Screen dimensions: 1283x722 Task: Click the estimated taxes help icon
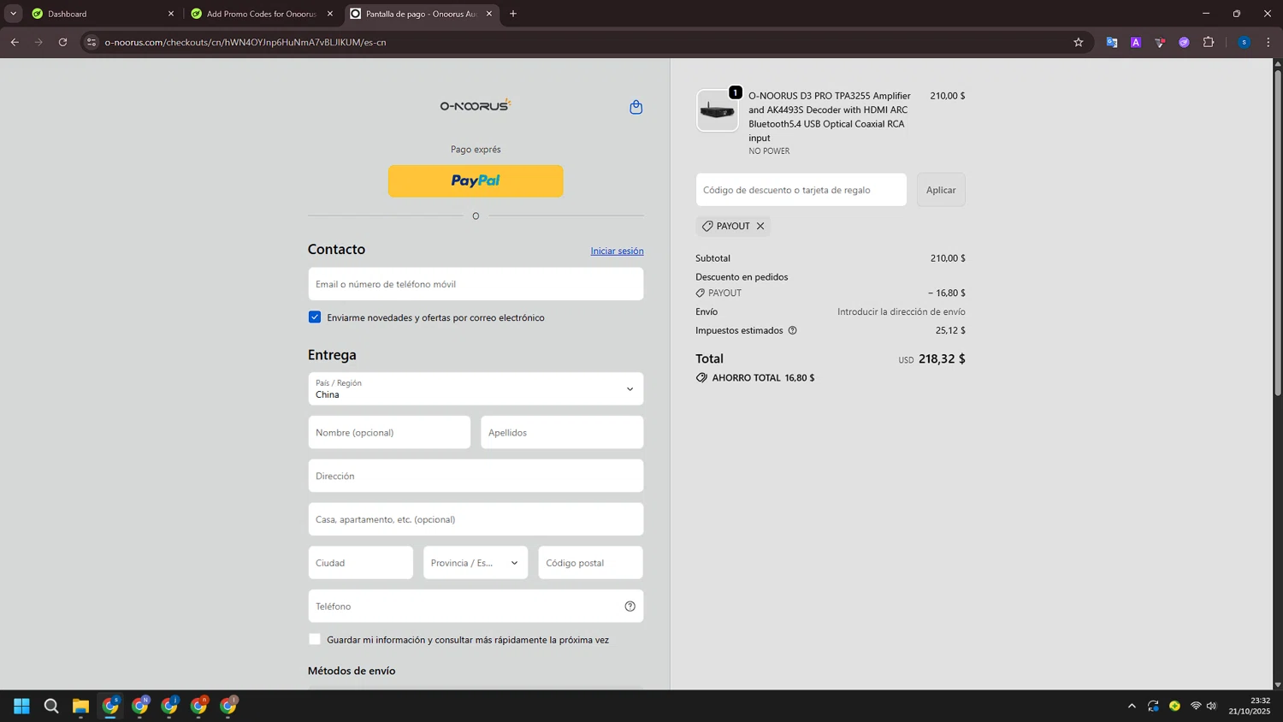[x=792, y=330]
